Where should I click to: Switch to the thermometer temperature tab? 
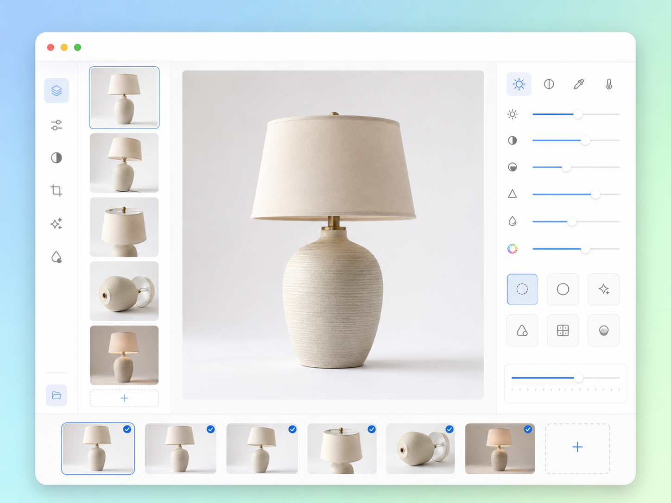609,84
